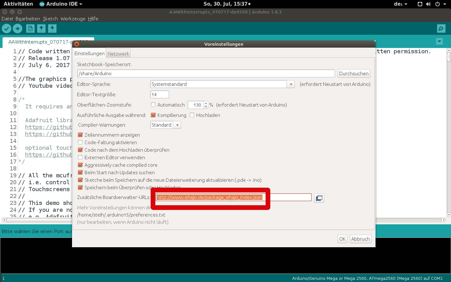451x282 pixels.
Task: Open the Bearbeiten menu
Action: point(28,19)
